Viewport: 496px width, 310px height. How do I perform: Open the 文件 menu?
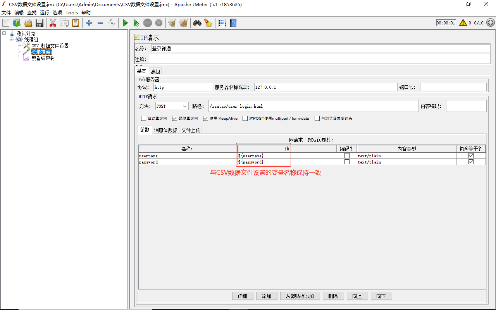tap(6, 12)
